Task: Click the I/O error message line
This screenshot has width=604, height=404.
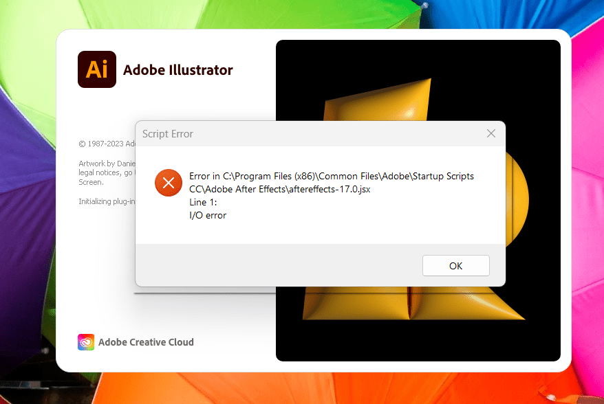Action: (x=207, y=215)
